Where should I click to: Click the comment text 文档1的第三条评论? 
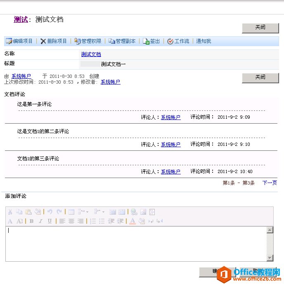(x=38, y=159)
